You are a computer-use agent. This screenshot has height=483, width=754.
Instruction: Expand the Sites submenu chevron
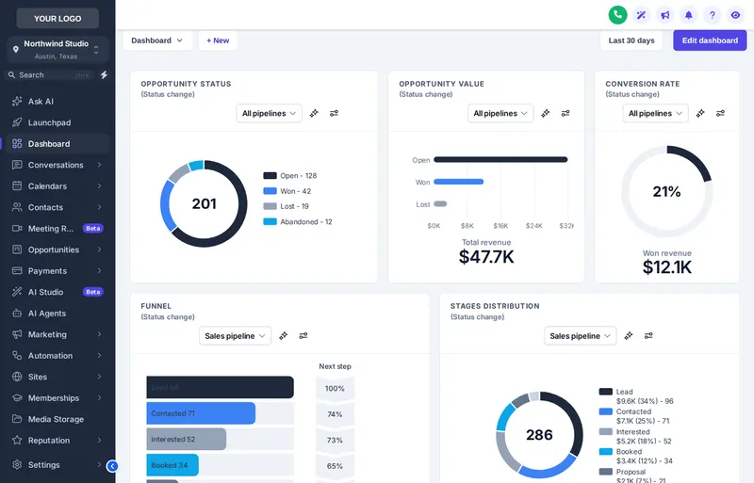point(99,377)
